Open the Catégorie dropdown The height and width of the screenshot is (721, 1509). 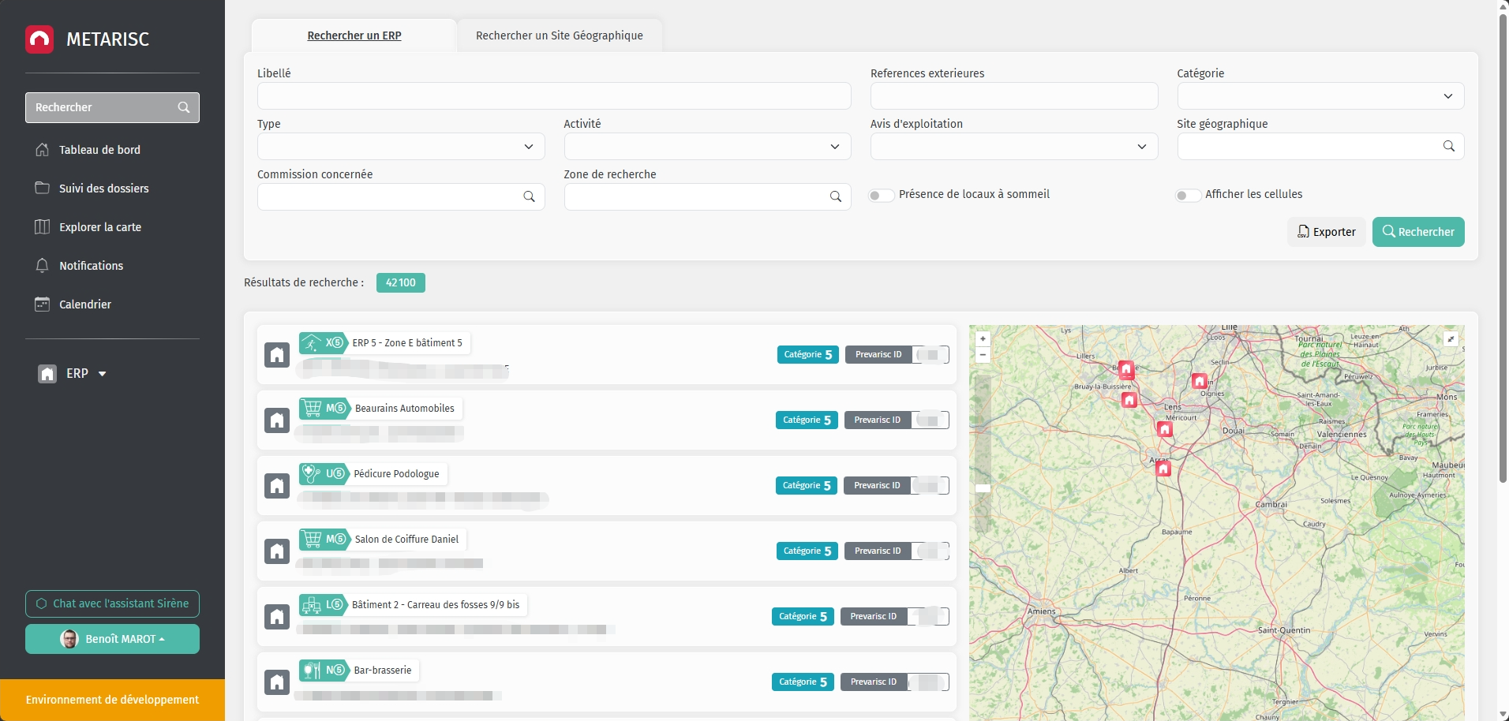click(1320, 95)
